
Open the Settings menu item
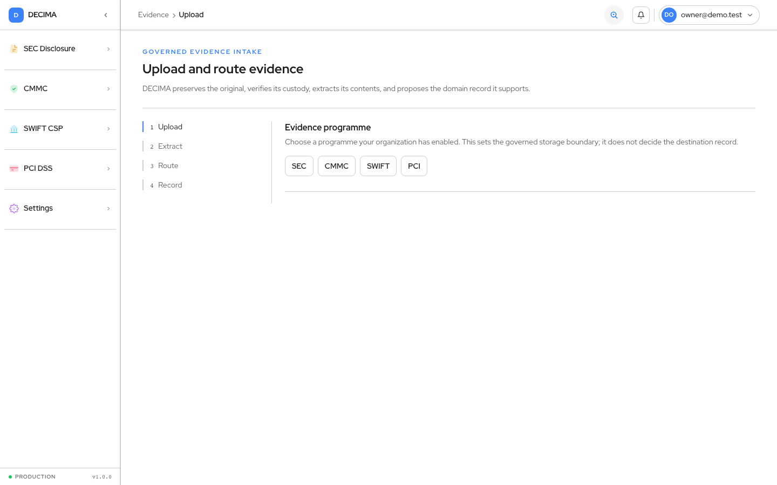click(x=60, y=209)
